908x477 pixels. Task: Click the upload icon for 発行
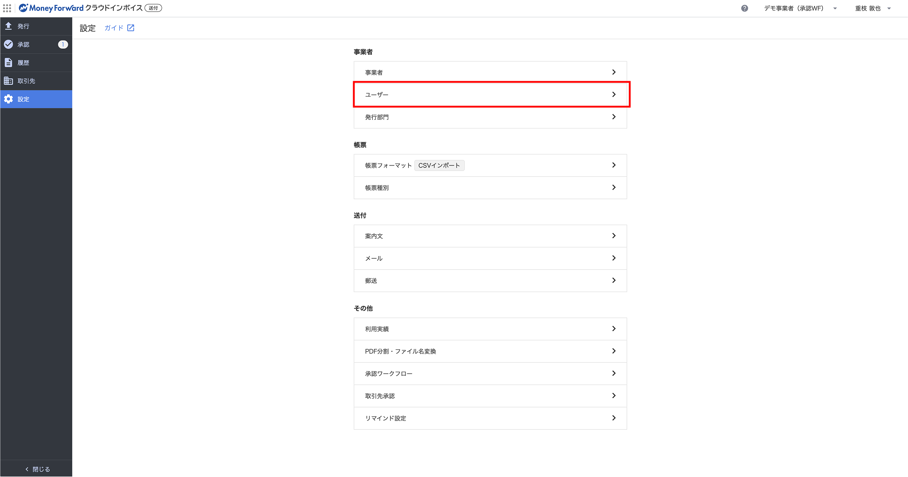coord(8,26)
